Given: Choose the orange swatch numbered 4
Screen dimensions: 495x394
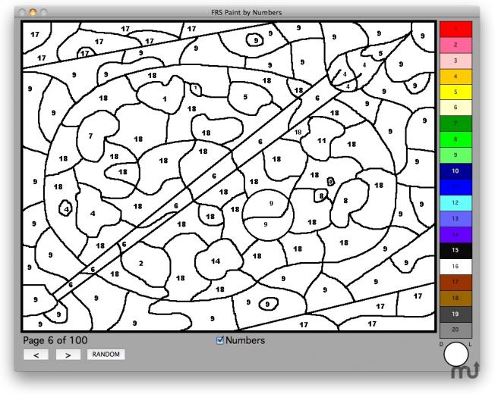Looking at the screenshot, I should [x=456, y=77].
